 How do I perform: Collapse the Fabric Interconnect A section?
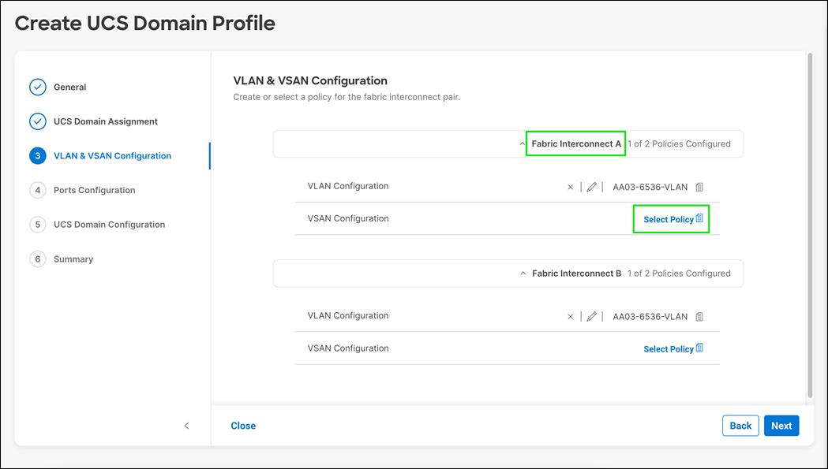coord(522,143)
